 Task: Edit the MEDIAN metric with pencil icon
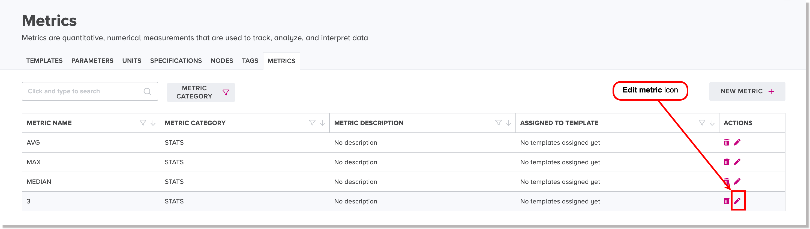tap(737, 181)
